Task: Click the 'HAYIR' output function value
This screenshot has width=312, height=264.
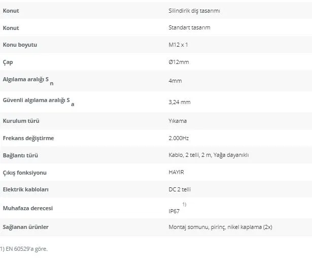Action: click(176, 172)
